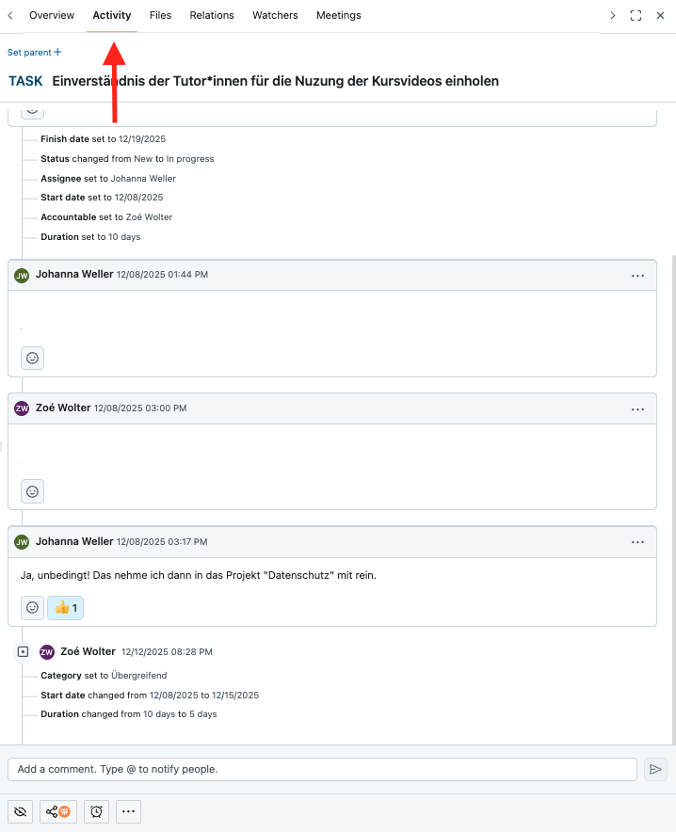Open the Relations tab

coord(212,15)
